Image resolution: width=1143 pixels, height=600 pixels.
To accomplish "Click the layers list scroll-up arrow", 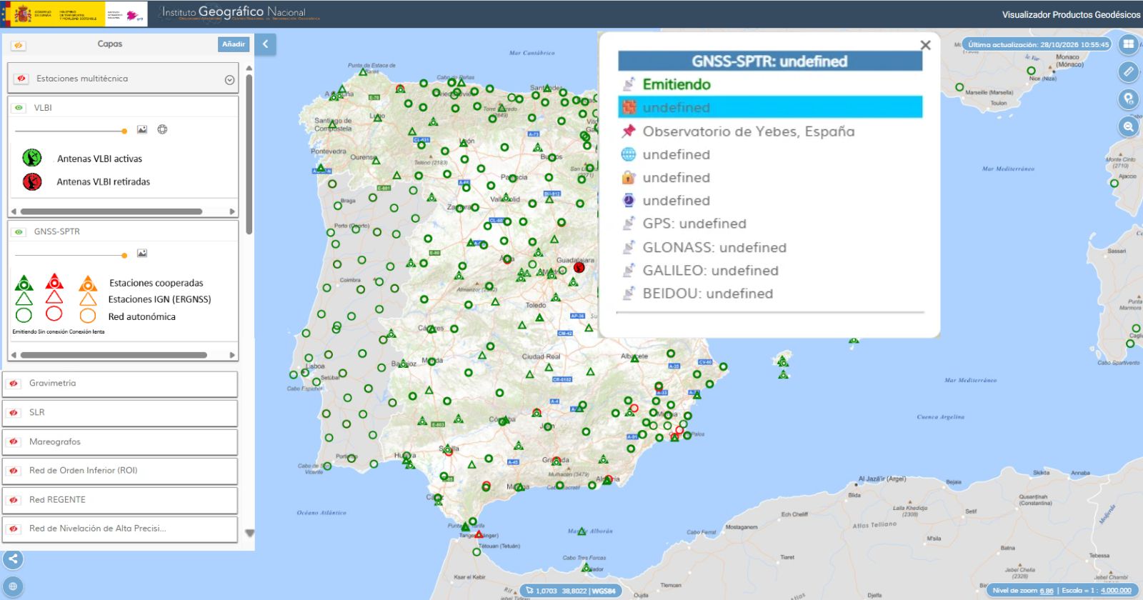I will [x=249, y=69].
